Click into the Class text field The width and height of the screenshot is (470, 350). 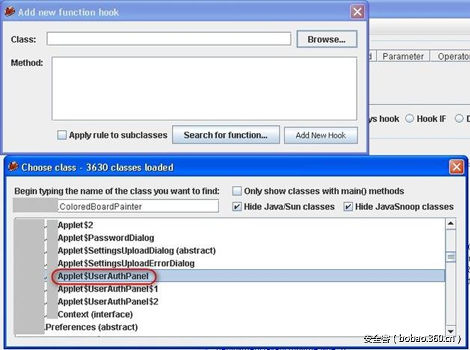[169, 39]
